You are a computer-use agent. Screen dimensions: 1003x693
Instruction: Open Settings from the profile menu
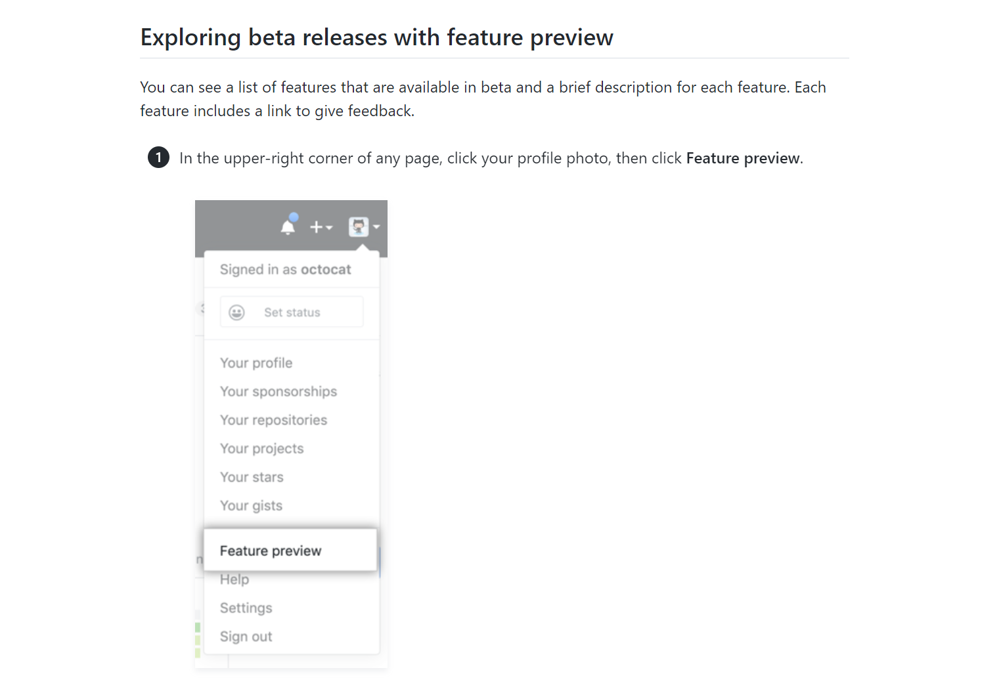246,608
